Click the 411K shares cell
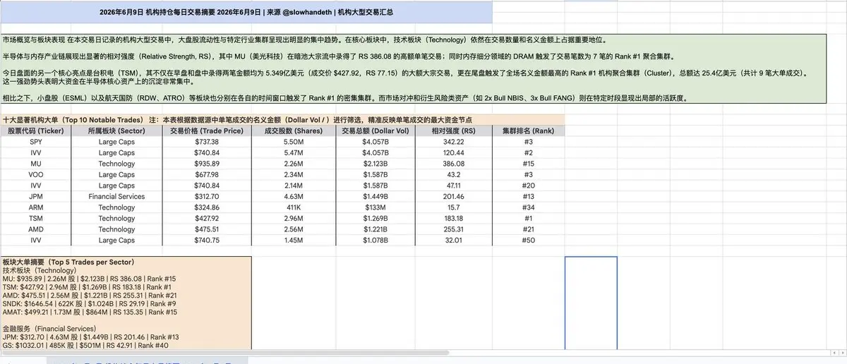847x364 pixels. [293, 207]
